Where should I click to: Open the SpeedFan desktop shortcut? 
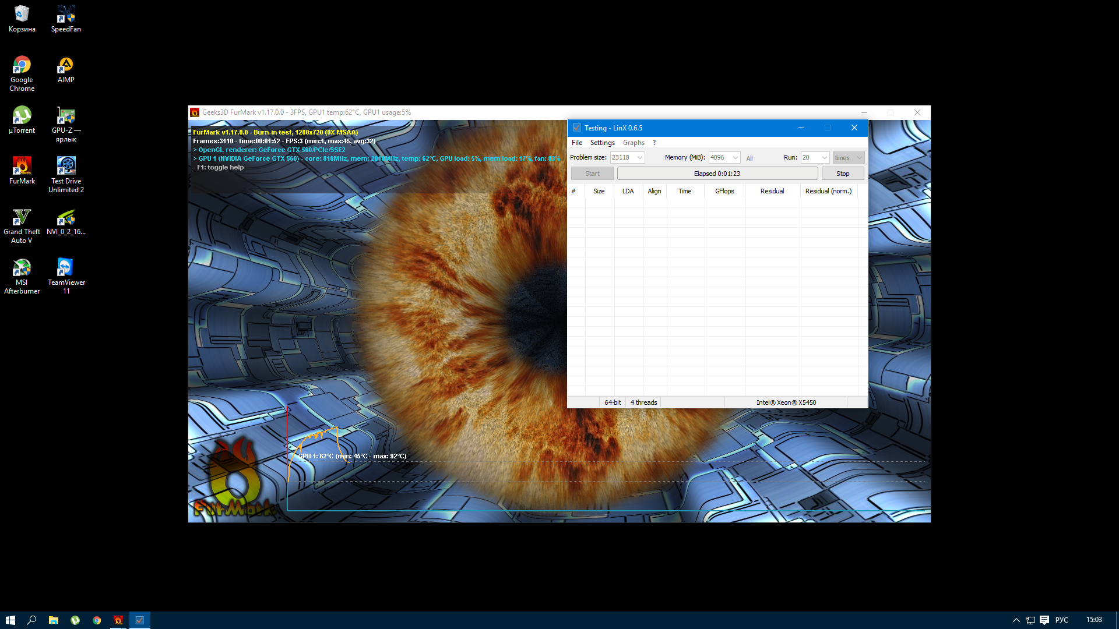pos(66,15)
